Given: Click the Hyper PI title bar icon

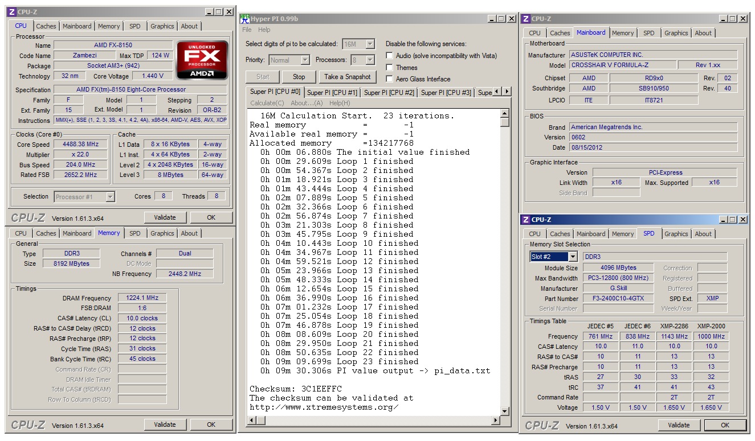Looking at the screenshot, I should [244, 19].
